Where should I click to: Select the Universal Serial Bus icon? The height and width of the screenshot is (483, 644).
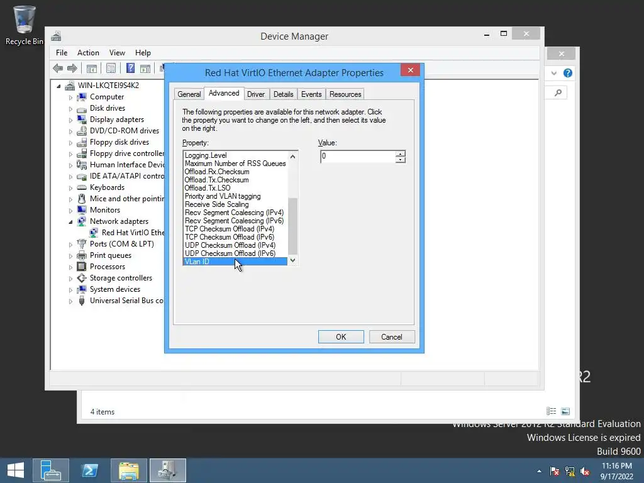pyautogui.click(x=82, y=301)
